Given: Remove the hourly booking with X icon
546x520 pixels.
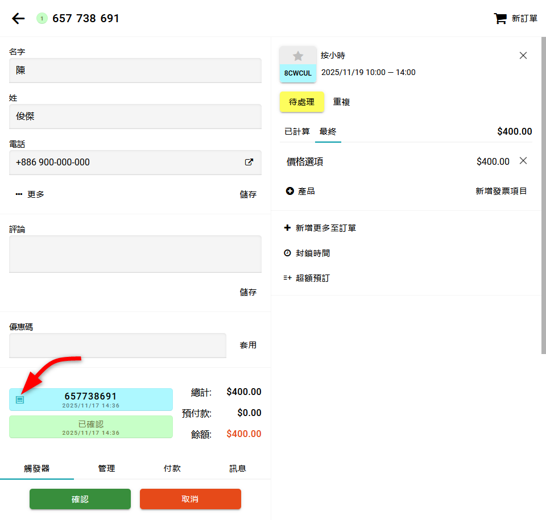Looking at the screenshot, I should 523,55.
